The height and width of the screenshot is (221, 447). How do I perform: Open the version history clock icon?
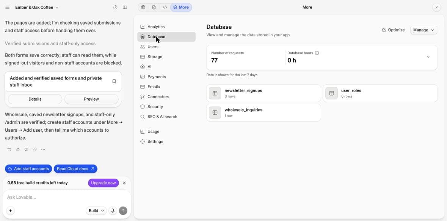coord(115,8)
